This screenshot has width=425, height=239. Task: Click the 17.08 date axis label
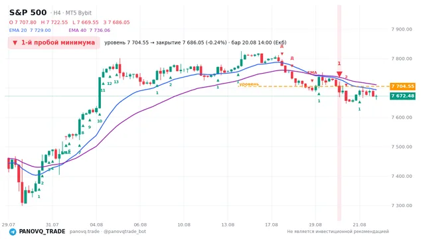(x=272, y=224)
